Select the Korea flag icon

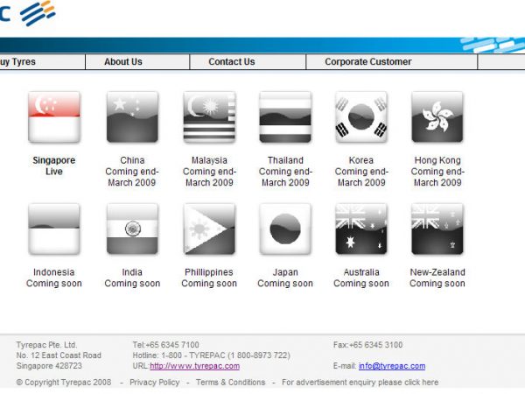pyautogui.click(x=361, y=117)
